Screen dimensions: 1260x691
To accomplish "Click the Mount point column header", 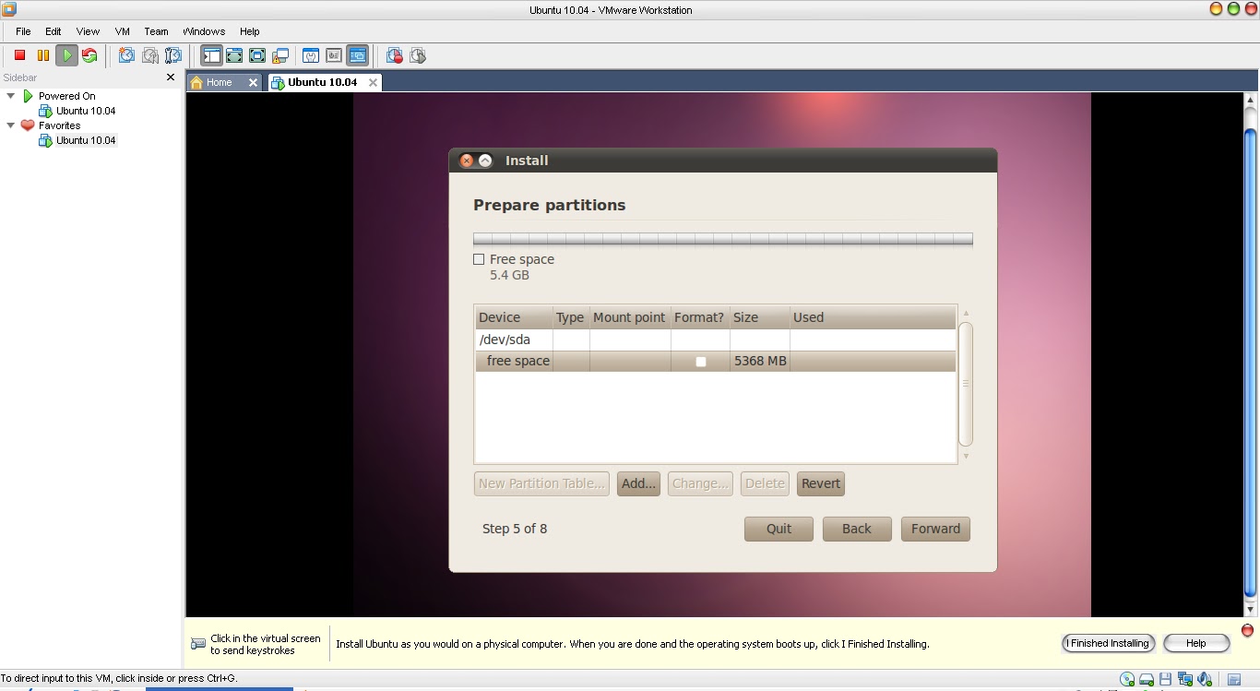I will [x=629, y=317].
